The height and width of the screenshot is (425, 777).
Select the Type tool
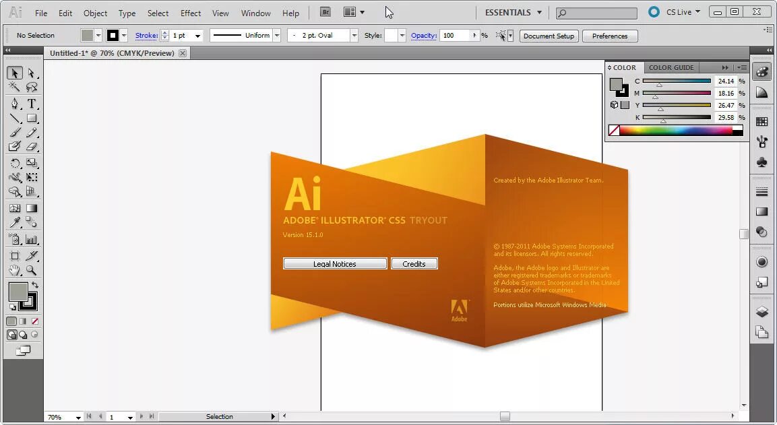pyautogui.click(x=32, y=104)
